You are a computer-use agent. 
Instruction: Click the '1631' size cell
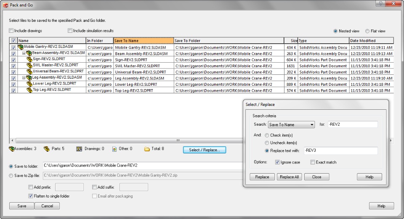coord(291,66)
